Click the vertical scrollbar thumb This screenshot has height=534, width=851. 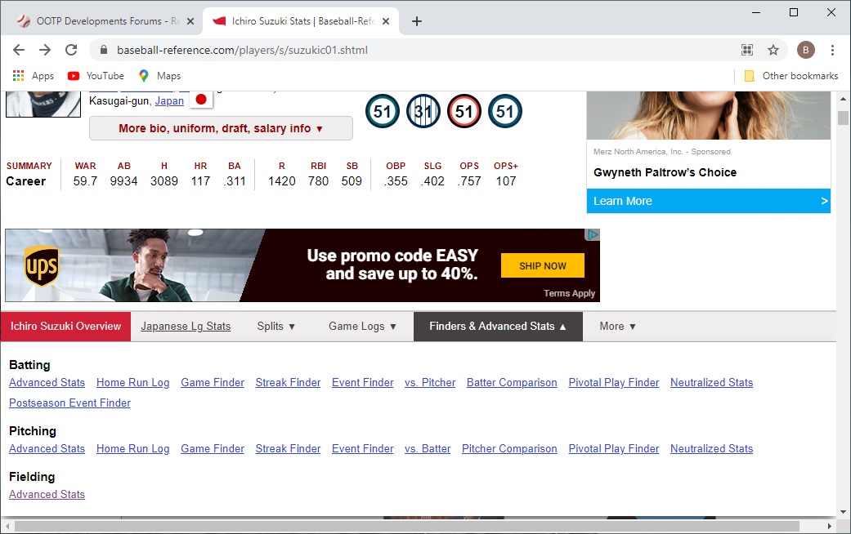843,118
